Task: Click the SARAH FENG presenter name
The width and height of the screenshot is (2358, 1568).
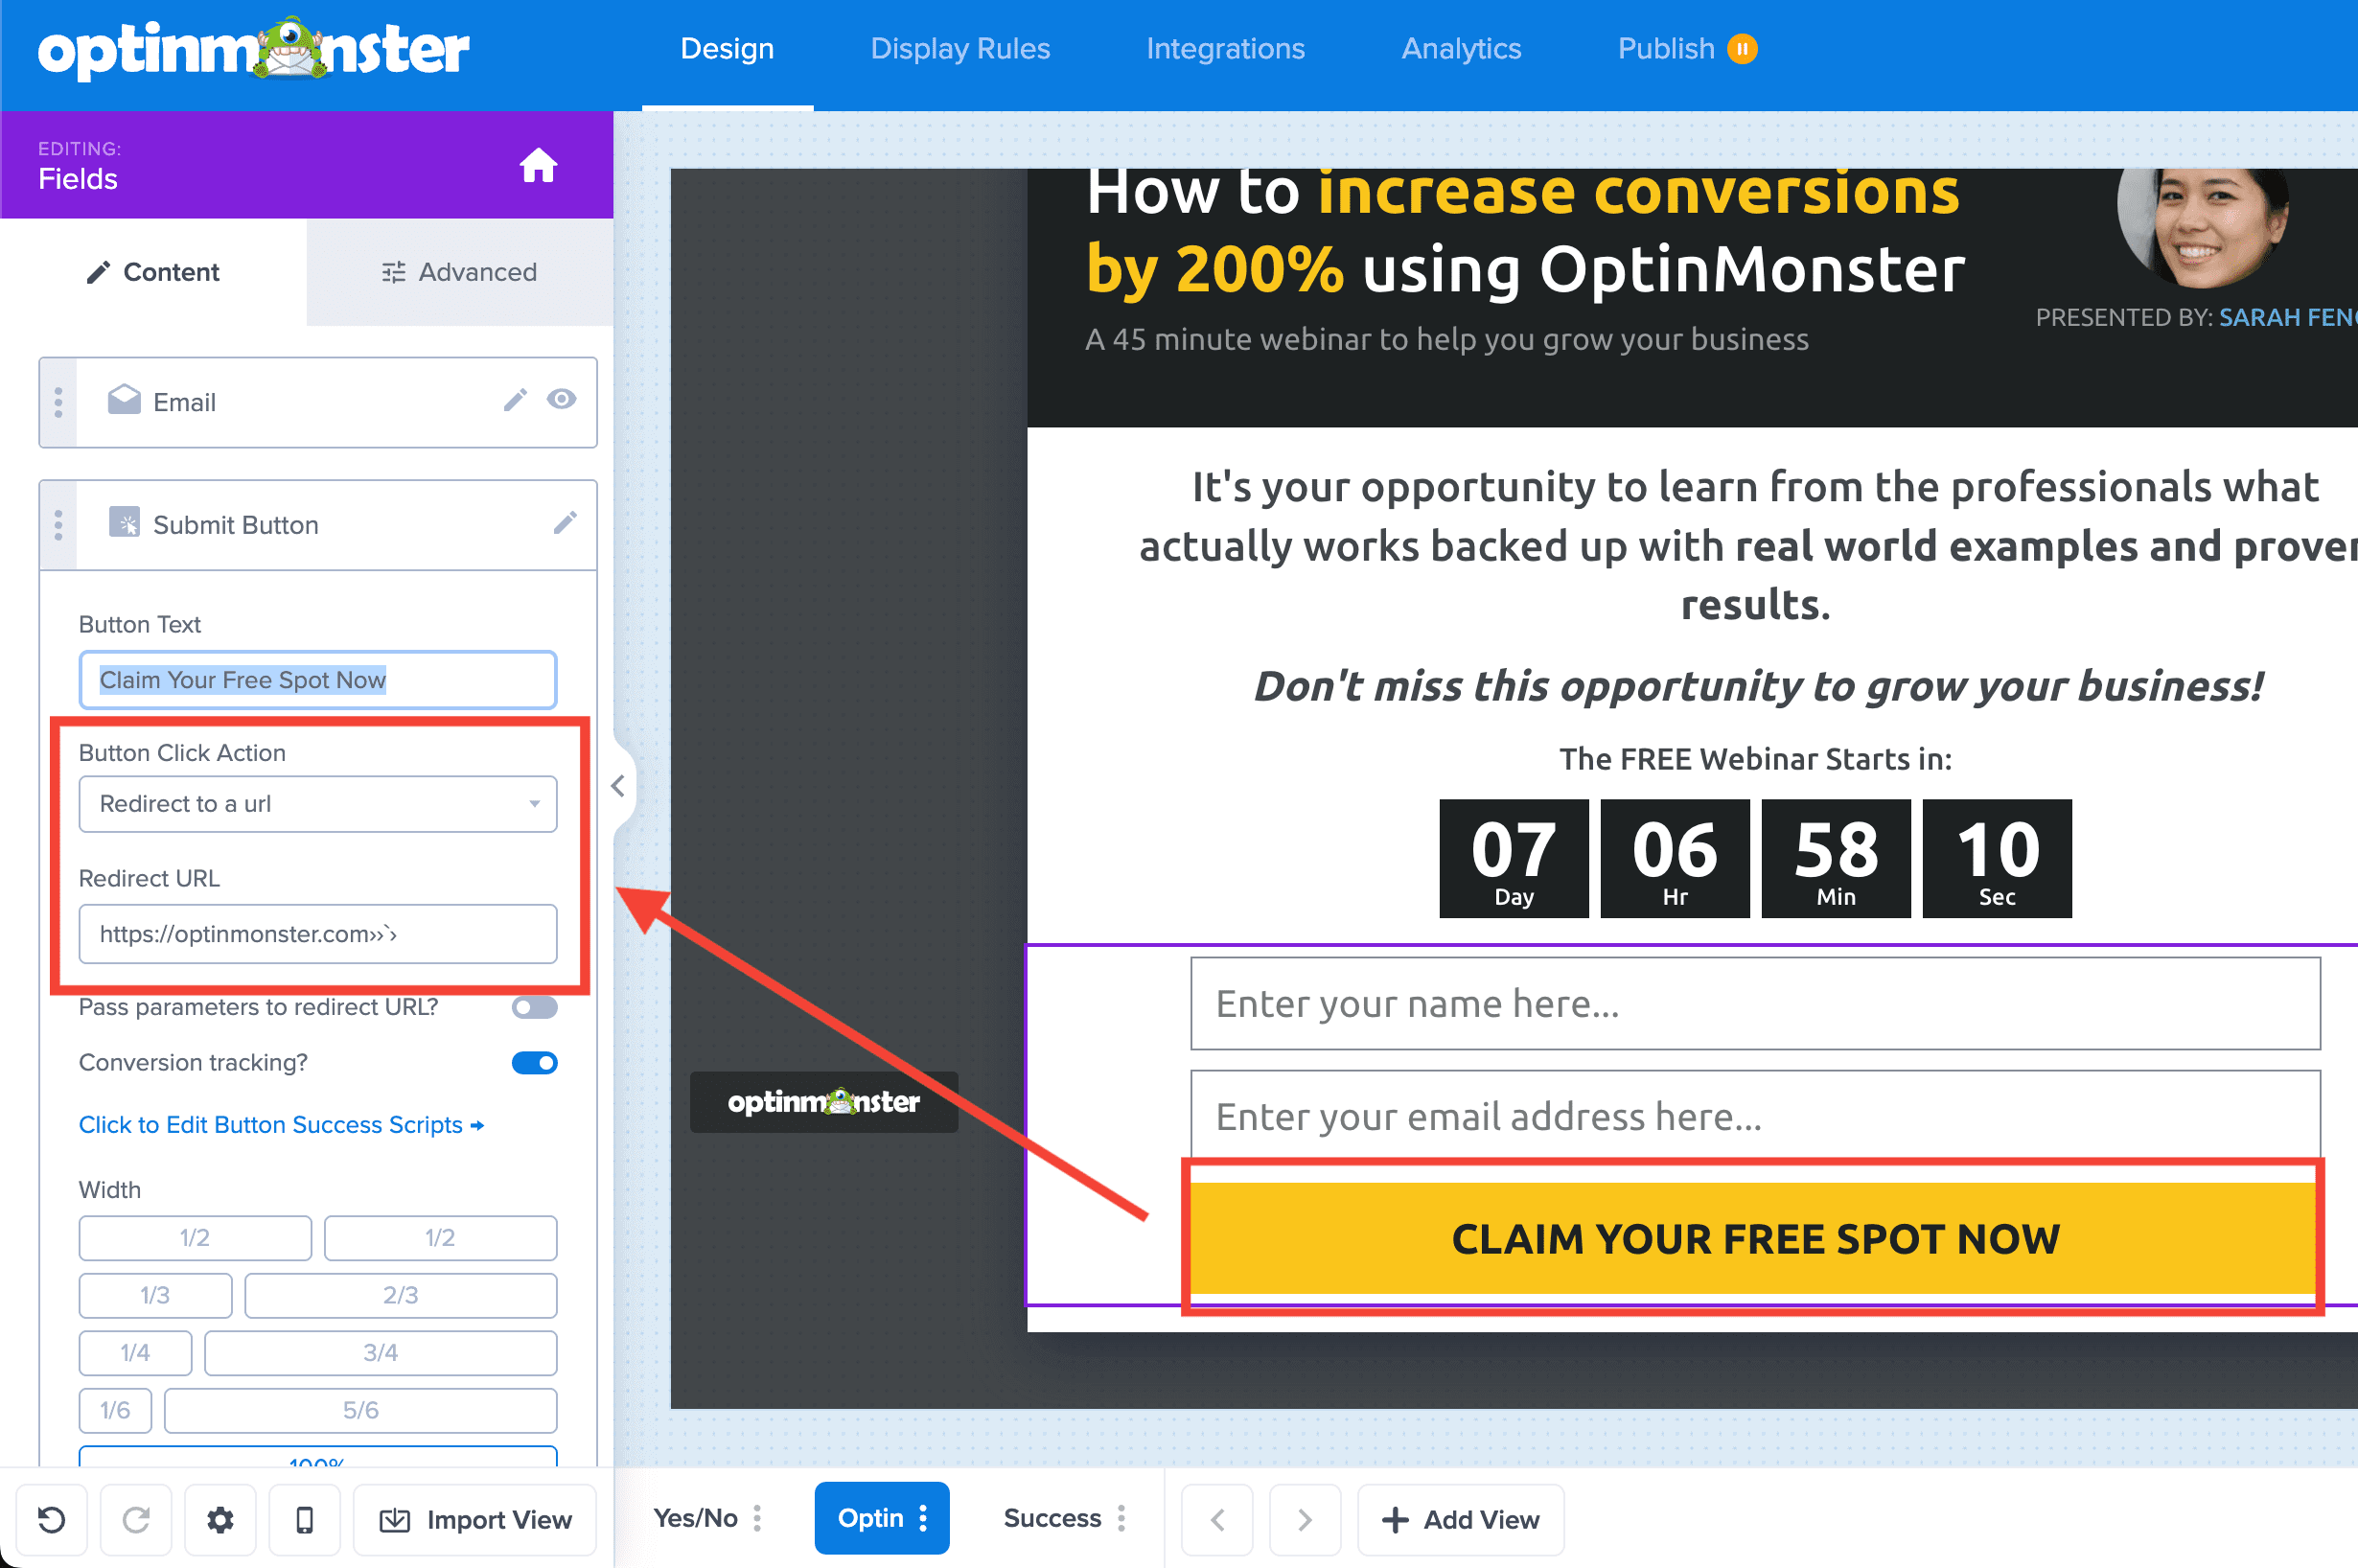Action: 2288,317
